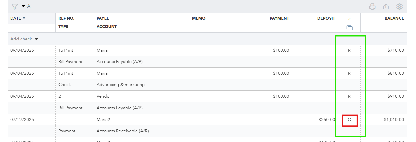This screenshot has width=416, height=142.
Task: Print the register list
Action: point(372,6)
